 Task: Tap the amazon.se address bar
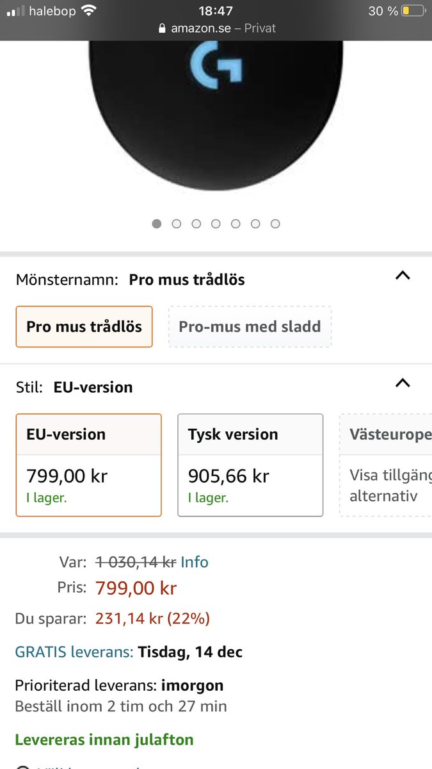216,29
